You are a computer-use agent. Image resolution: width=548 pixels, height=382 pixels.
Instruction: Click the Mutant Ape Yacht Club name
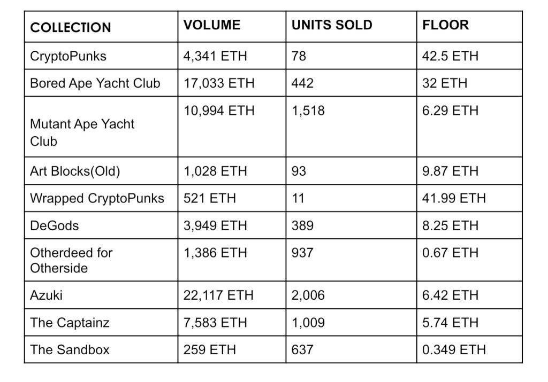point(82,133)
